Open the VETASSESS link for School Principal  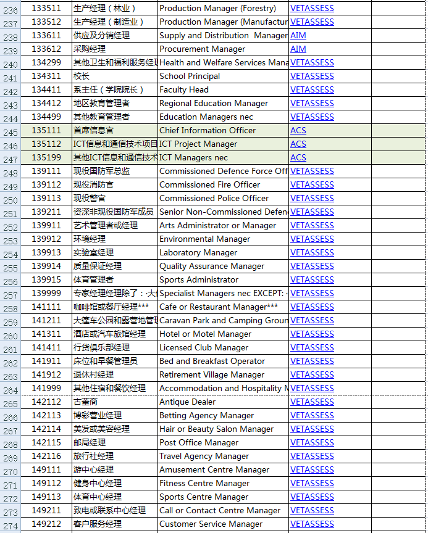[x=312, y=76]
